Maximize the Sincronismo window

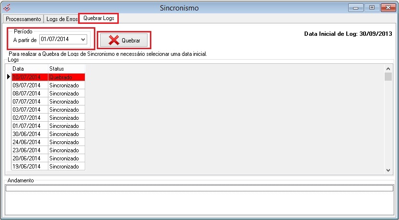point(371,8)
